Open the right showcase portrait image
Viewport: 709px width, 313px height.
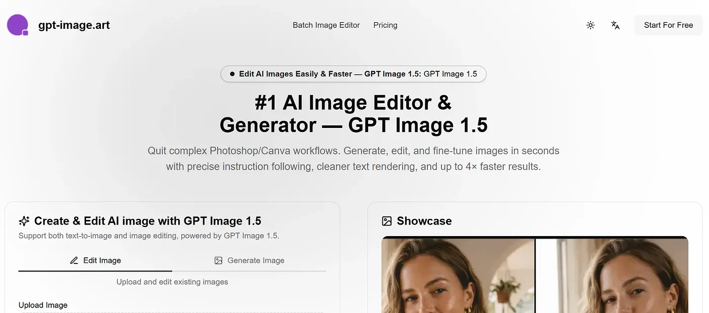pyautogui.click(x=612, y=276)
